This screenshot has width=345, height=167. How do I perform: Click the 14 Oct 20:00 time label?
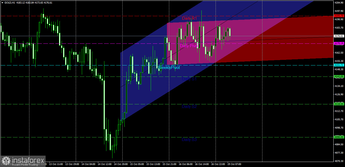point(121,164)
